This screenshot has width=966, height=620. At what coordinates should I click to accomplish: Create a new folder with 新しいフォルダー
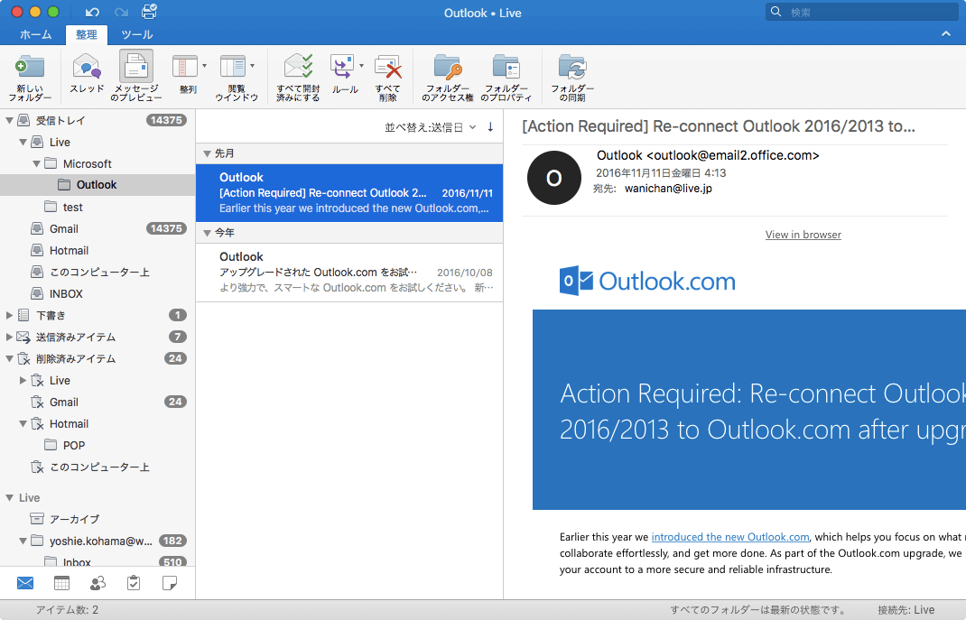30,77
